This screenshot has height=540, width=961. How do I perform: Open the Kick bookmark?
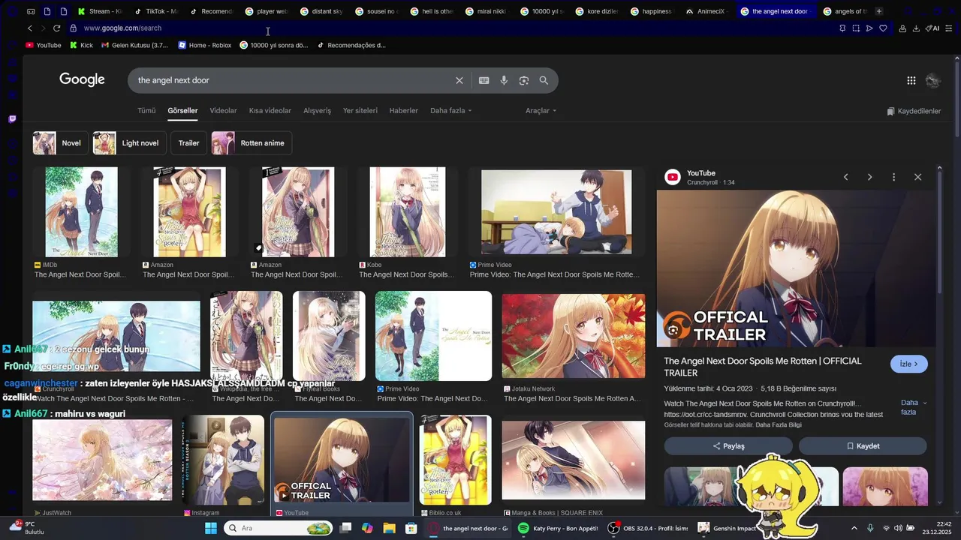pyautogui.click(x=81, y=45)
